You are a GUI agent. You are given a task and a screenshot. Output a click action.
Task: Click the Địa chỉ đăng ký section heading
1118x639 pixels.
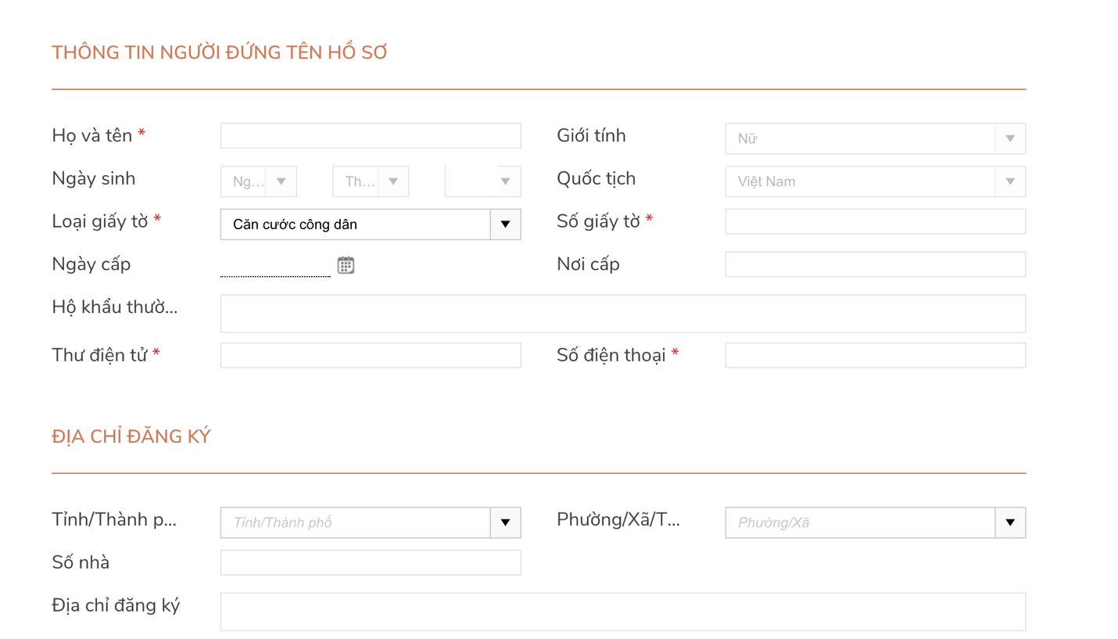coord(131,436)
